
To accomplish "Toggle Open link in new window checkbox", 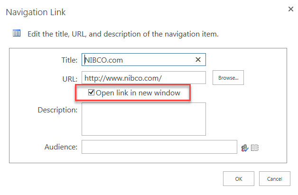I will [x=91, y=93].
